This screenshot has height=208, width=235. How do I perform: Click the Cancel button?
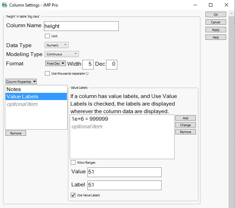point(216,22)
